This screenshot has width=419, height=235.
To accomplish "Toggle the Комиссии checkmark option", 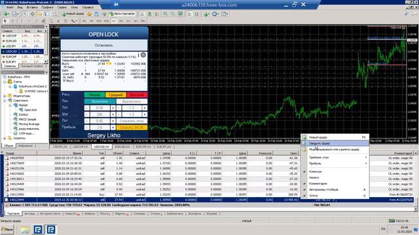I will coord(335,172).
